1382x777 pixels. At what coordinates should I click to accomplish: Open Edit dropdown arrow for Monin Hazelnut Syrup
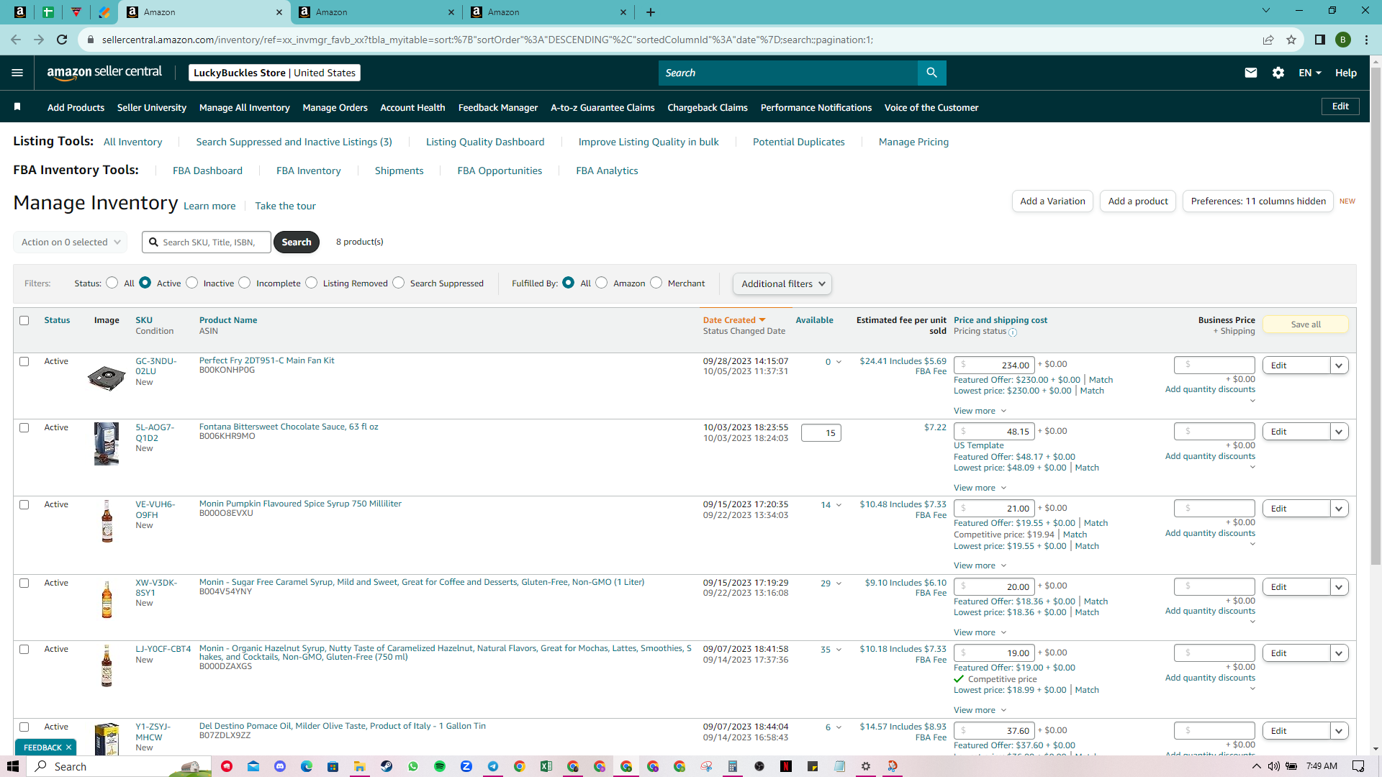click(x=1339, y=653)
